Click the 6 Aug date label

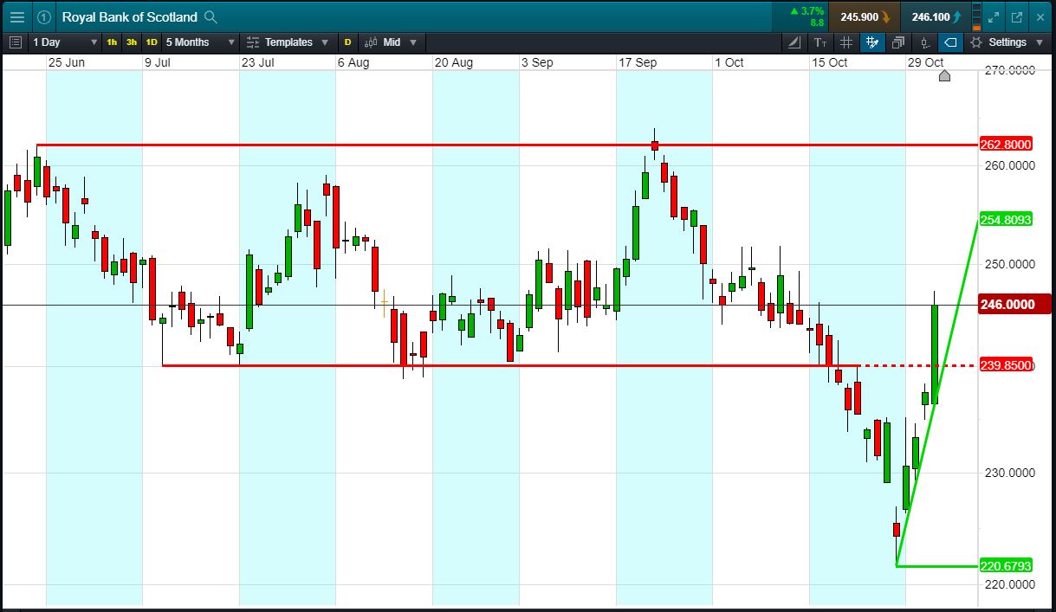tap(353, 62)
